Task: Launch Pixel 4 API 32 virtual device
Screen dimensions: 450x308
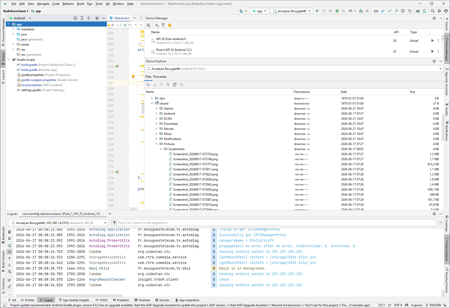Action: 432,51
